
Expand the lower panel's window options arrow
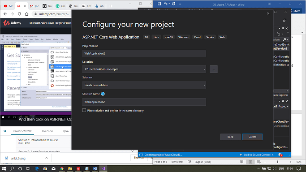click(x=279, y=101)
